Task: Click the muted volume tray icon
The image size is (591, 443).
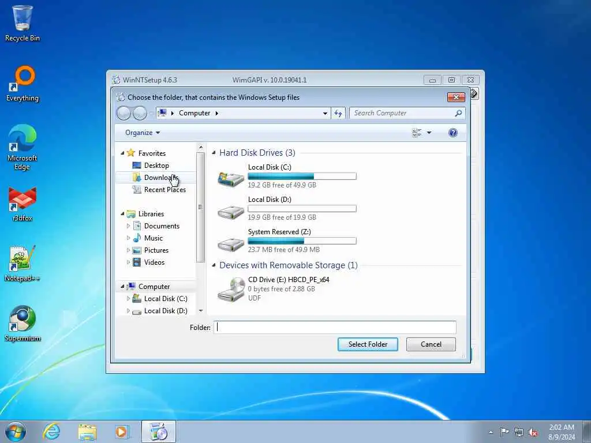Action: [533, 432]
